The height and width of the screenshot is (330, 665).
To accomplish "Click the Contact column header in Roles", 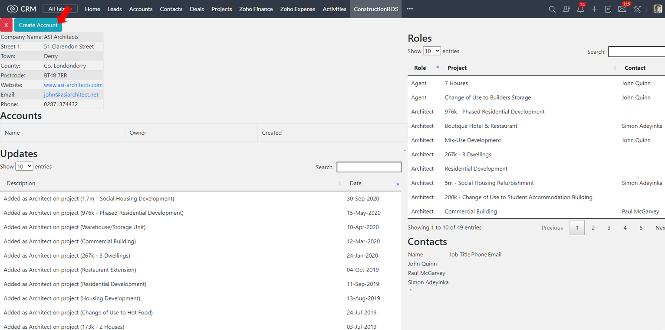I will pyautogui.click(x=635, y=68).
